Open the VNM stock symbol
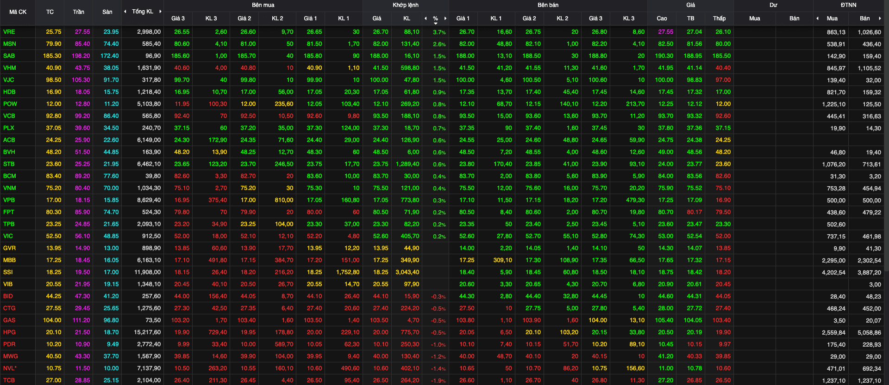Screen dimensions: 889x385 (x=10, y=188)
